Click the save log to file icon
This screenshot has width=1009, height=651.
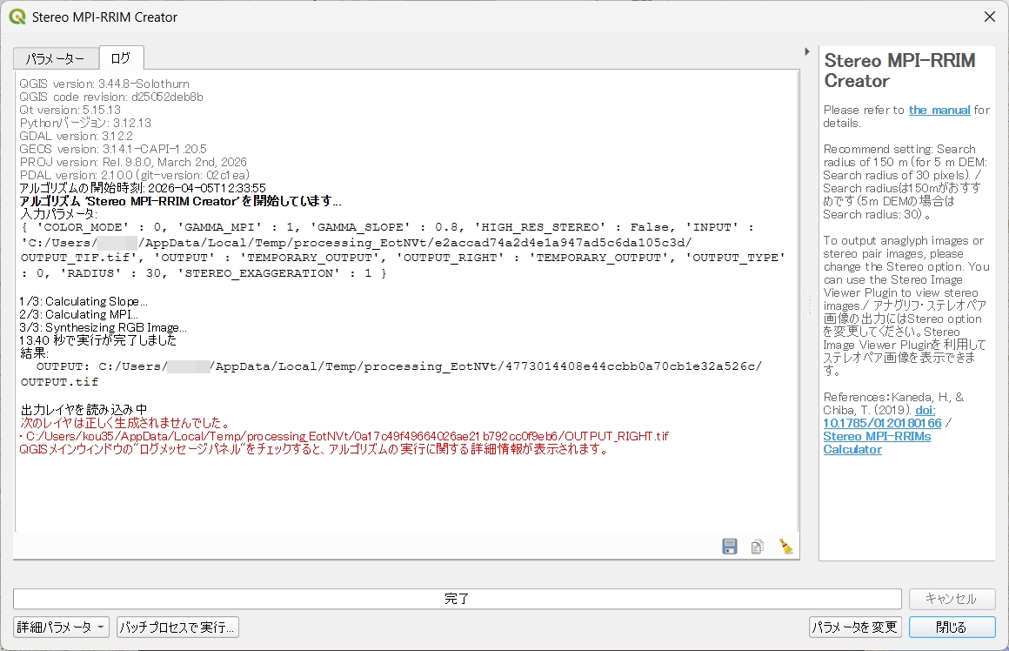click(x=729, y=547)
